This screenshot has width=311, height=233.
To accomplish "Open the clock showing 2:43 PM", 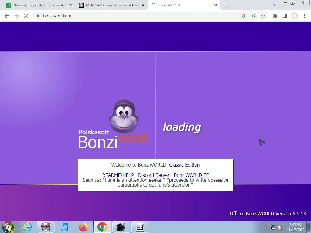I will click(x=296, y=227).
